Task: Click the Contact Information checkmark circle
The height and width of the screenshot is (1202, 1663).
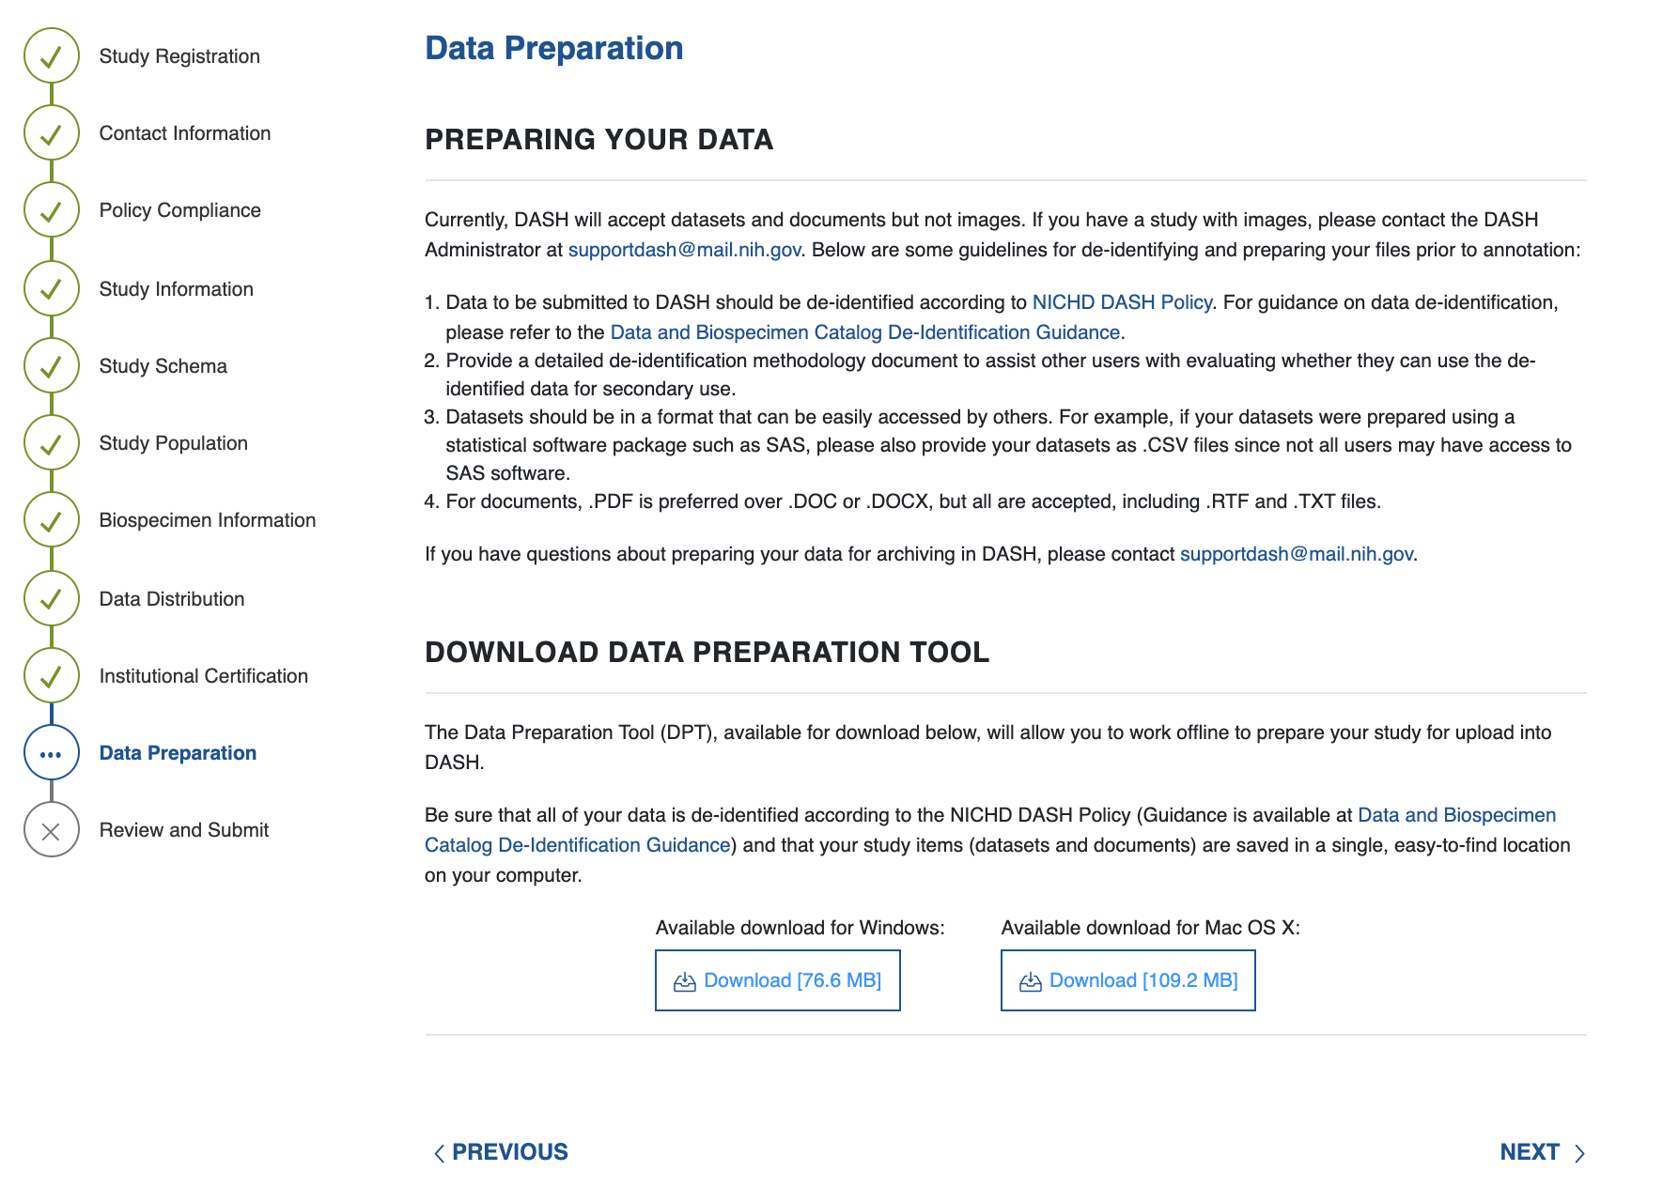Action: pyautogui.click(x=52, y=133)
